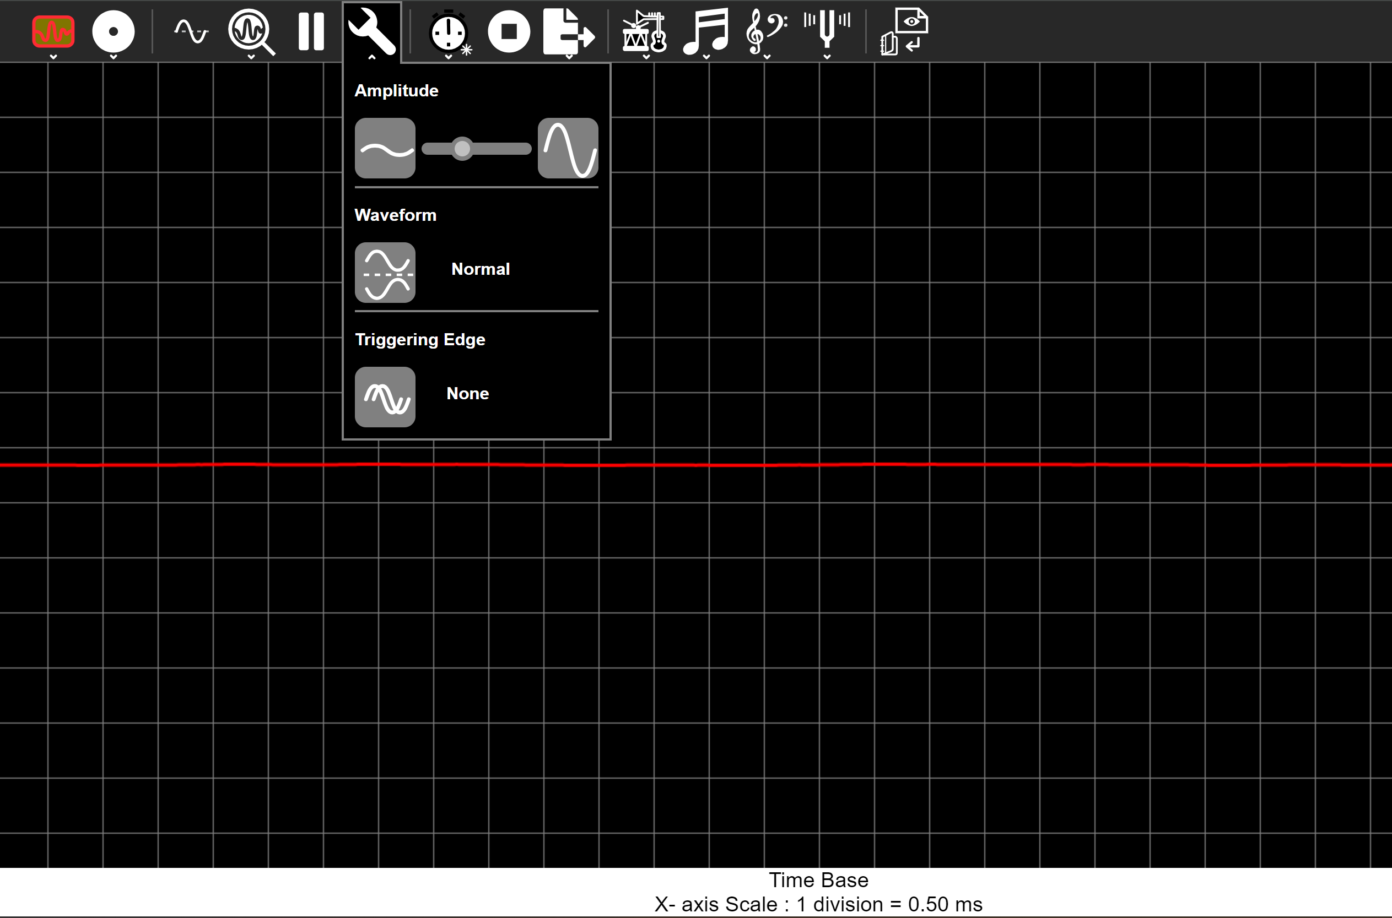Click the export file arrow icon
The width and height of the screenshot is (1392, 918).
(x=568, y=31)
